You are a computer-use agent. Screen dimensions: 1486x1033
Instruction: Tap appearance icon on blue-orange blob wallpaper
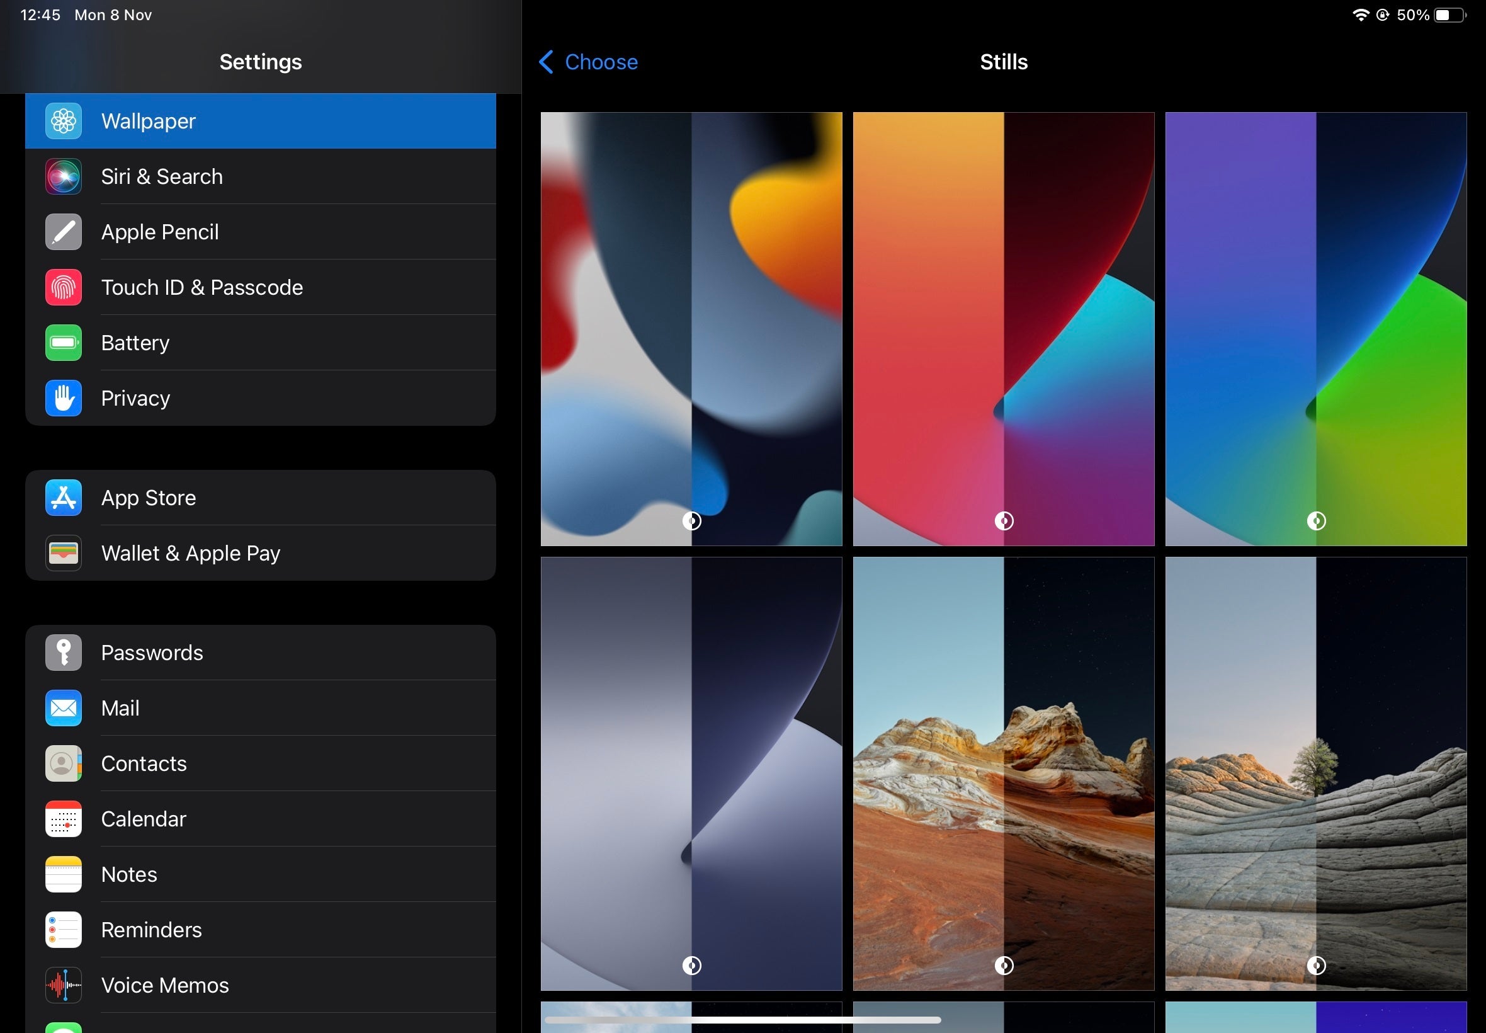point(691,520)
